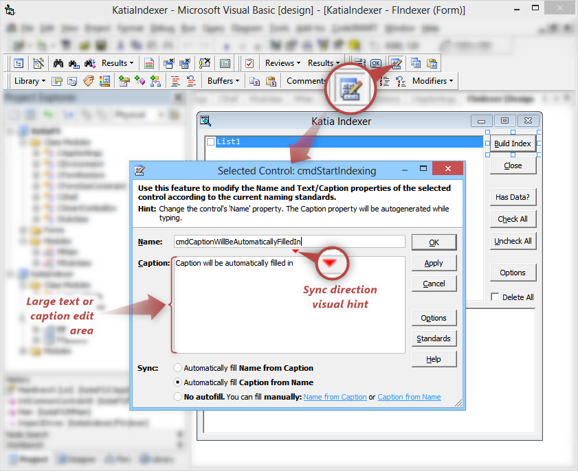Click into the Name text field
This screenshot has width=578, height=471.
[x=289, y=242]
